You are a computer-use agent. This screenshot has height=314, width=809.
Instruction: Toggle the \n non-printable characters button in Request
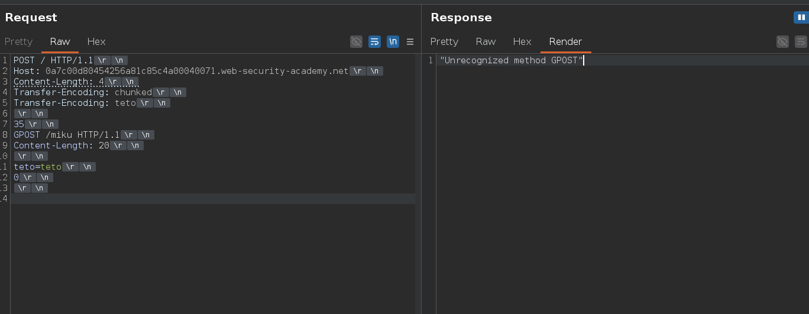point(393,41)
